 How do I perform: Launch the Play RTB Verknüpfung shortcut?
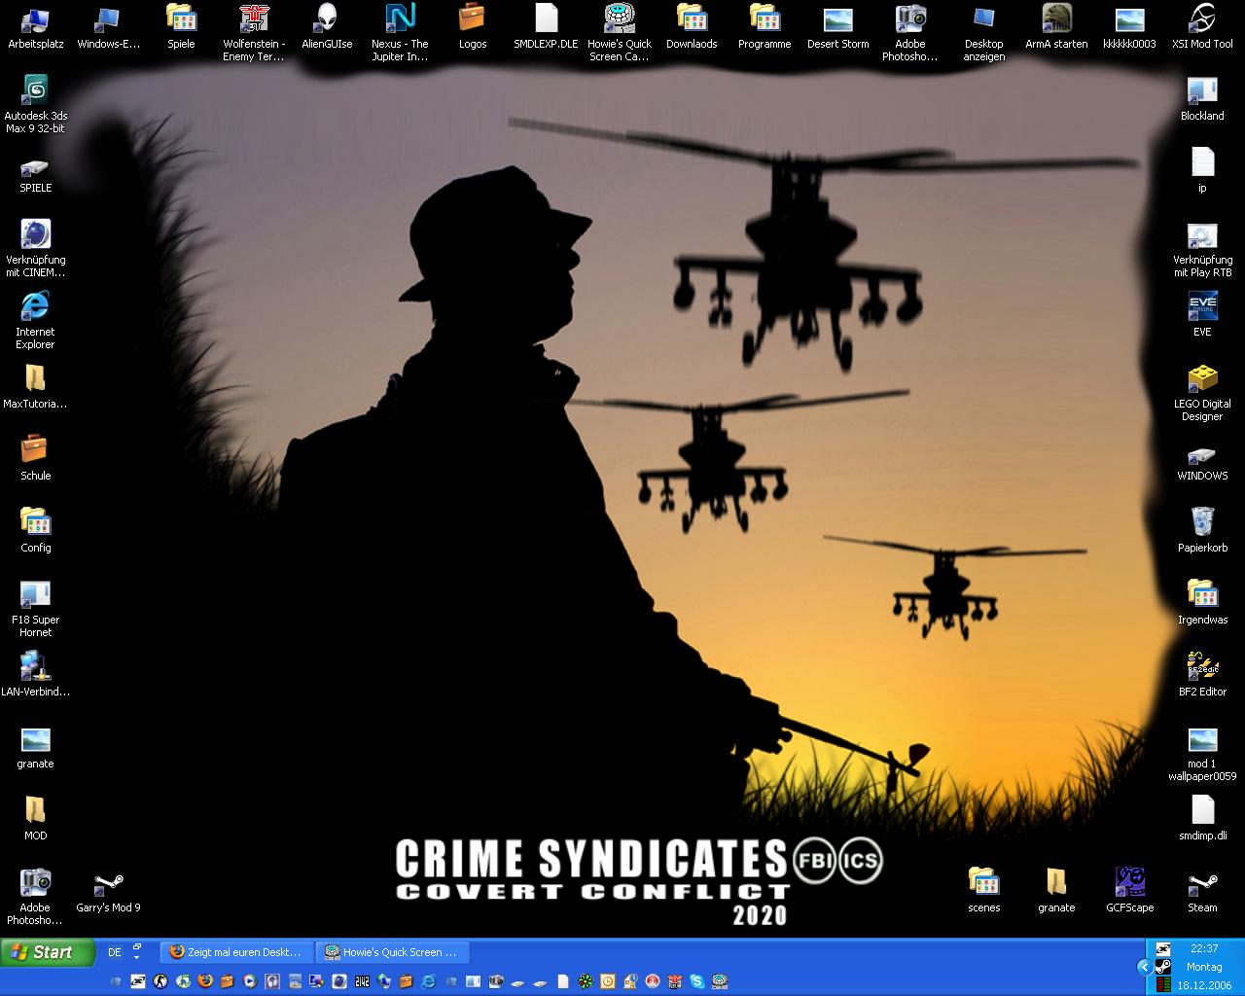pos(1202,249)
